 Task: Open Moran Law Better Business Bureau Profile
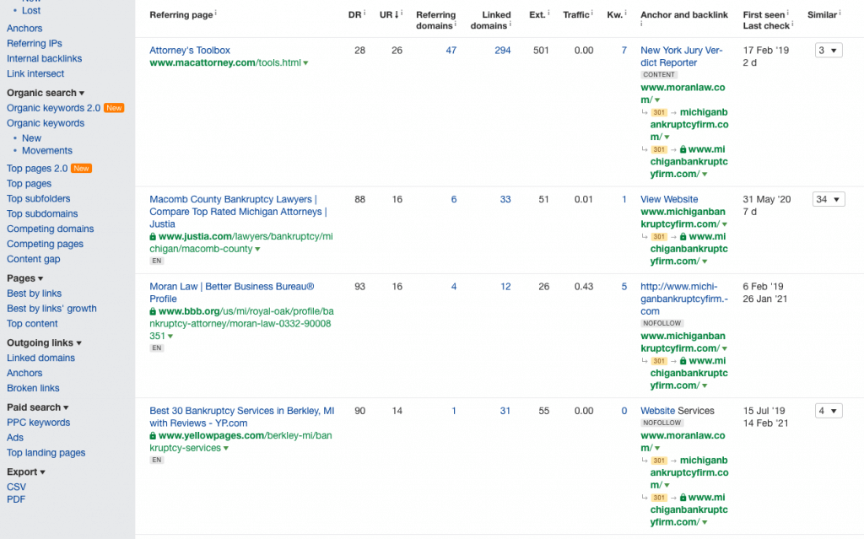click(x=232, y=293)
